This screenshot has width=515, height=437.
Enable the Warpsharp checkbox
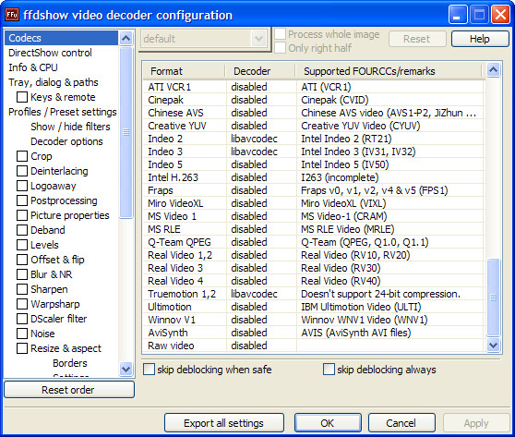click(x=22, y=304)
